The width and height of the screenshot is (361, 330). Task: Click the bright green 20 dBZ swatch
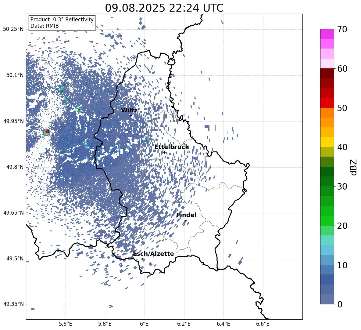(327, 220)
